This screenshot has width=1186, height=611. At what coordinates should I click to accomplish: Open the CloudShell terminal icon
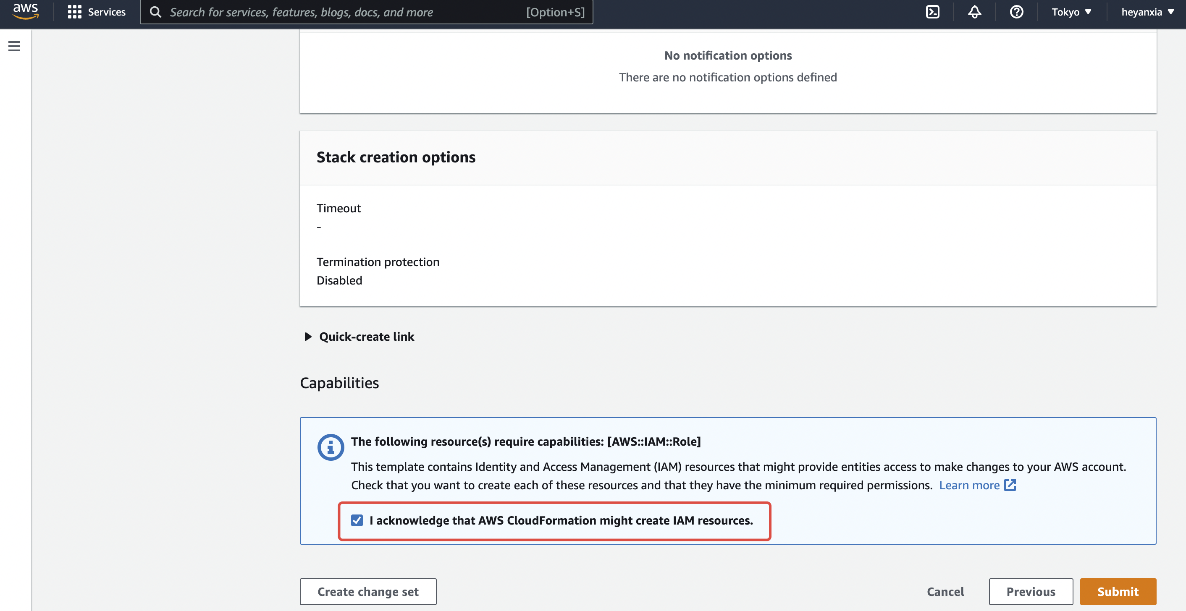point(932,12)
